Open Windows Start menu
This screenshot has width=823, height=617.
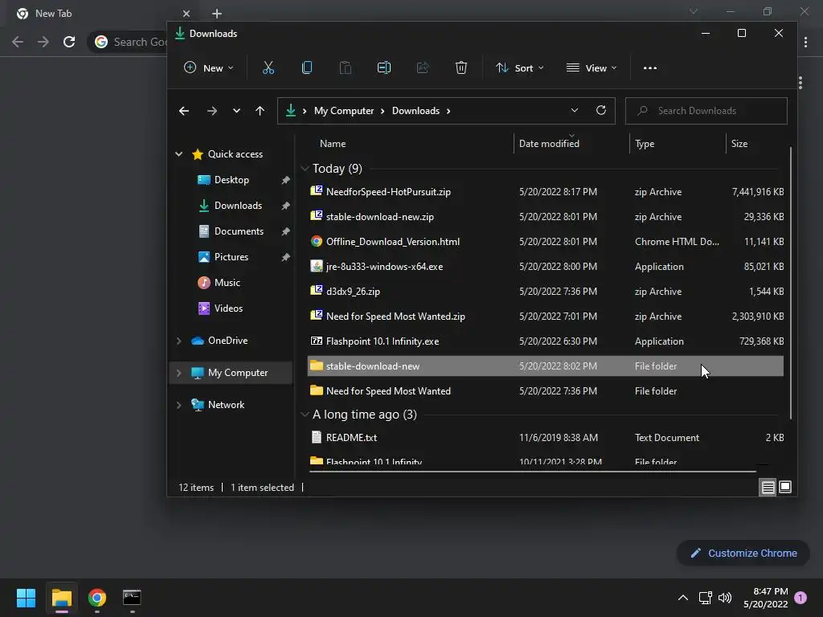point(26,598)
